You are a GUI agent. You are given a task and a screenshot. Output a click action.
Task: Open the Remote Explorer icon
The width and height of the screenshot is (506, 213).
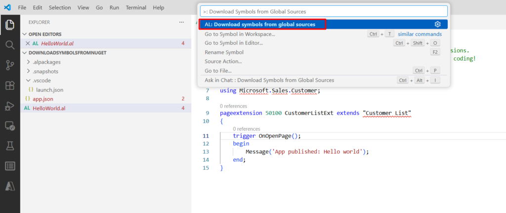coord(10,126)
